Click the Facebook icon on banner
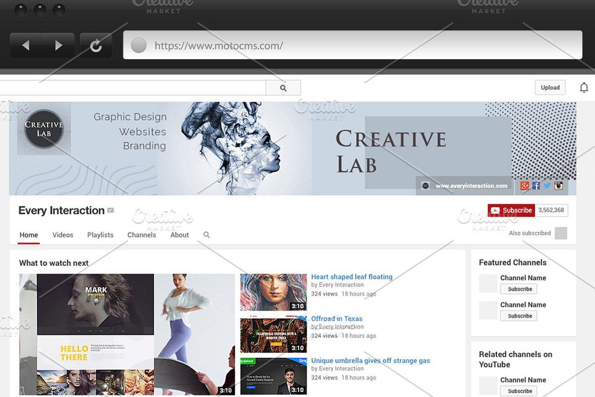 536,186
